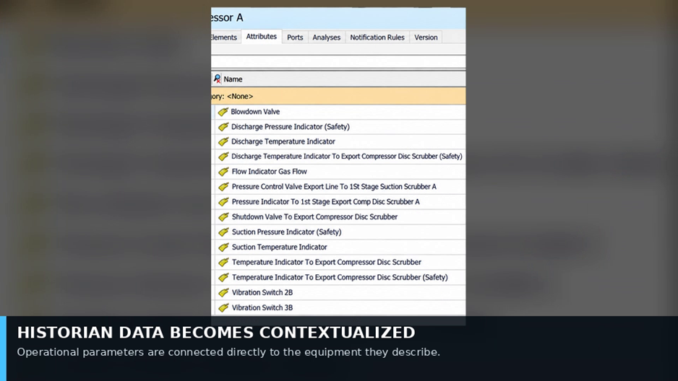Screen dimensions: 678x381
Task: Select Shutdown Valve To Export Compressor Disc Scrubber
Action: (314, 217)
